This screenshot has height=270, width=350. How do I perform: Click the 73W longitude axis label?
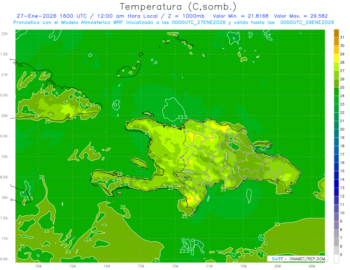point(141,266)
